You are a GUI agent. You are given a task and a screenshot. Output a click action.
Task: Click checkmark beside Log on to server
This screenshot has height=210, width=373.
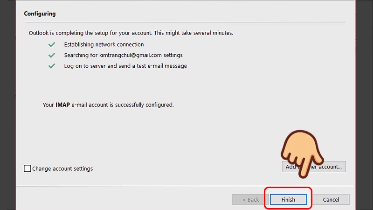pyautogui.click(x=51, y=66)
